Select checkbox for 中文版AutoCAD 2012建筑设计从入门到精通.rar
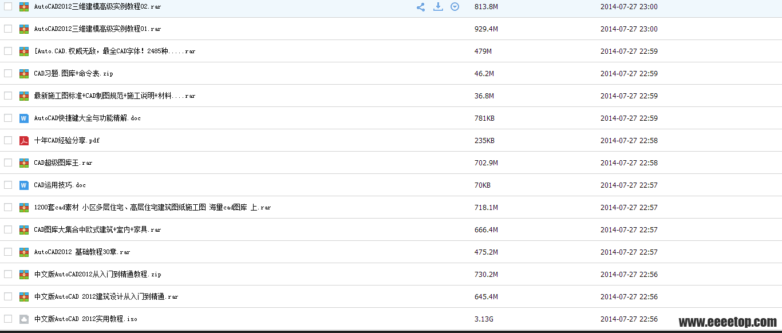This screenshot has height=333, width=782. coord(8,296)
